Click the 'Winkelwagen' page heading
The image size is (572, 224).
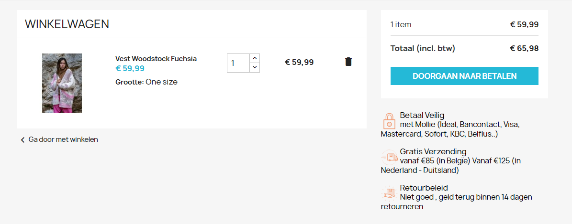click(x=67, y=24)
